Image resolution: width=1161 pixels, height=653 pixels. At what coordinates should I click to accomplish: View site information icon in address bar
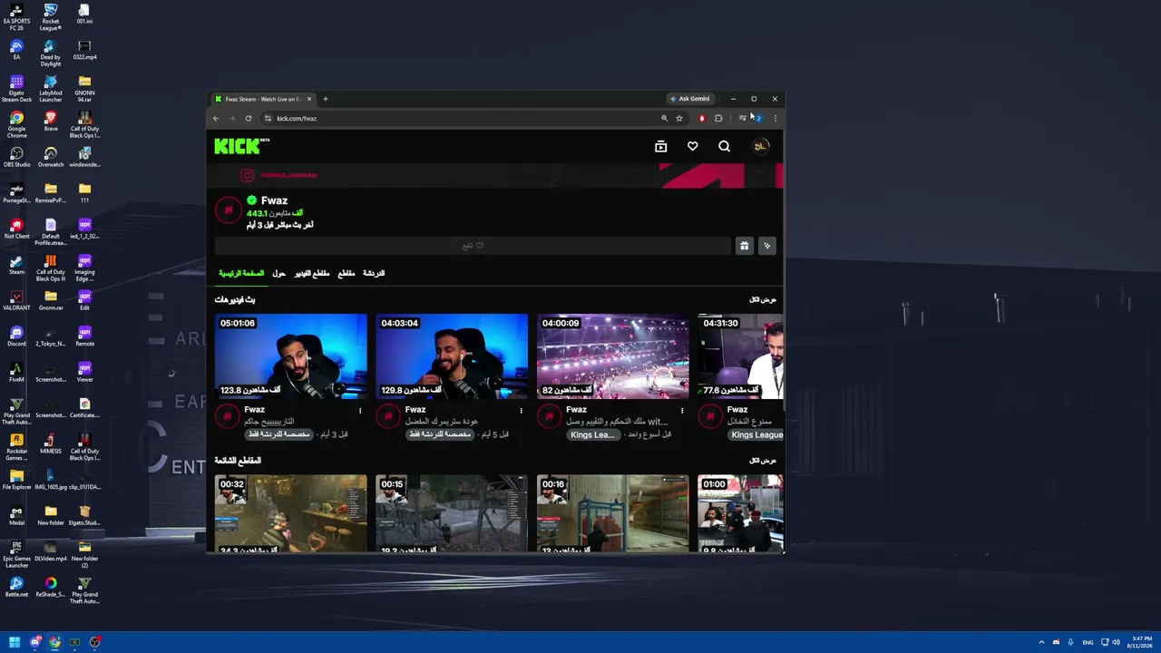pos(268,118)
